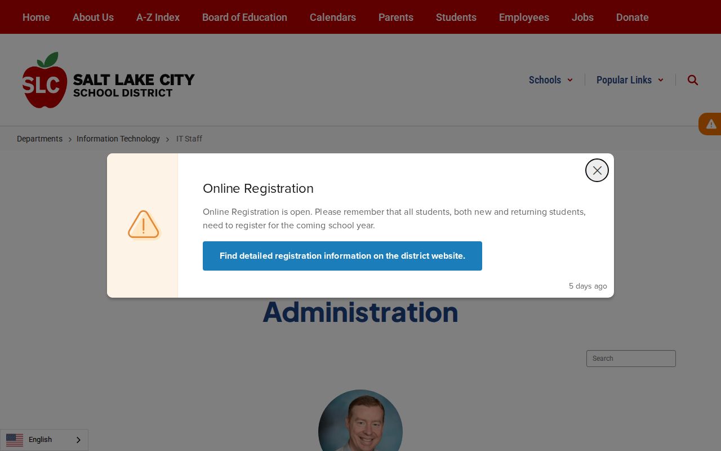Screen dimensions: 721x451
Task: Open Board of Education menu
Action: click(x=244, y=17)
